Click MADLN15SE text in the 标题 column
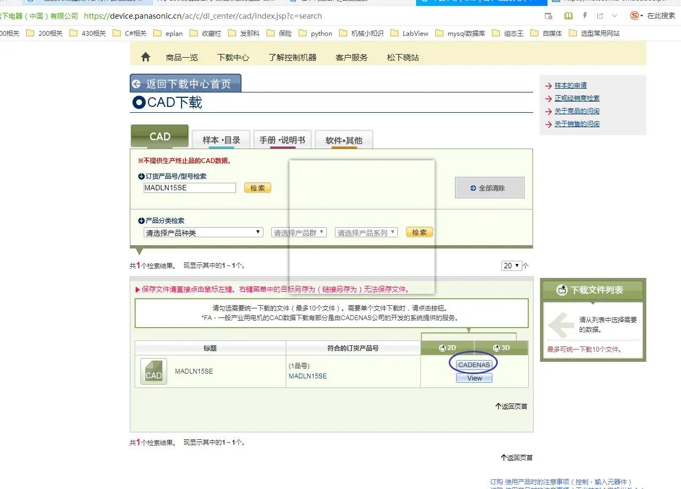The image size is (681, 489). 194,371
